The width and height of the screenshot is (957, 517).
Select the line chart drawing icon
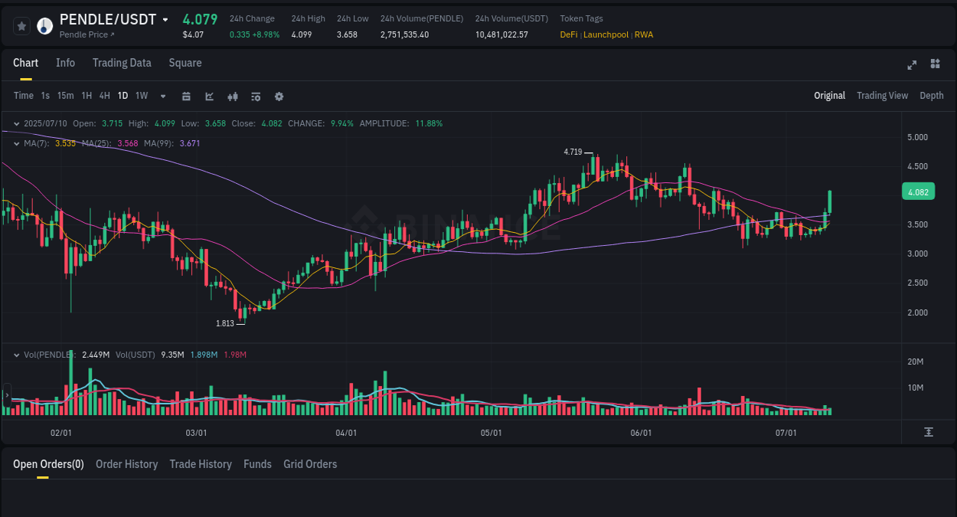(208, 96)
